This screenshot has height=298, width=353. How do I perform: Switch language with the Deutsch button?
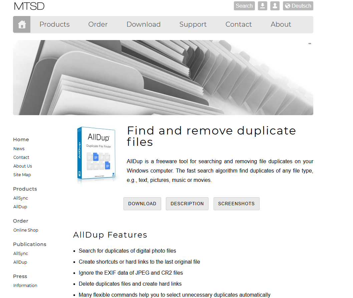298,6
